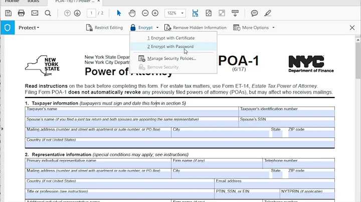The image size is (361, 202).
Task: Click the NYTPRIN field
Action: click(307, 196)
